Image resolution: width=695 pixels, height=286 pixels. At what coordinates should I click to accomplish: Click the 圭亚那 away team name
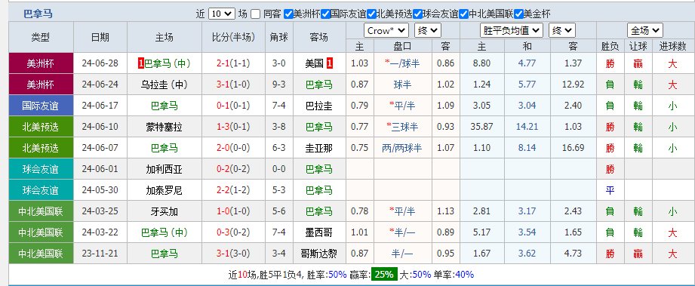(319, 148)
